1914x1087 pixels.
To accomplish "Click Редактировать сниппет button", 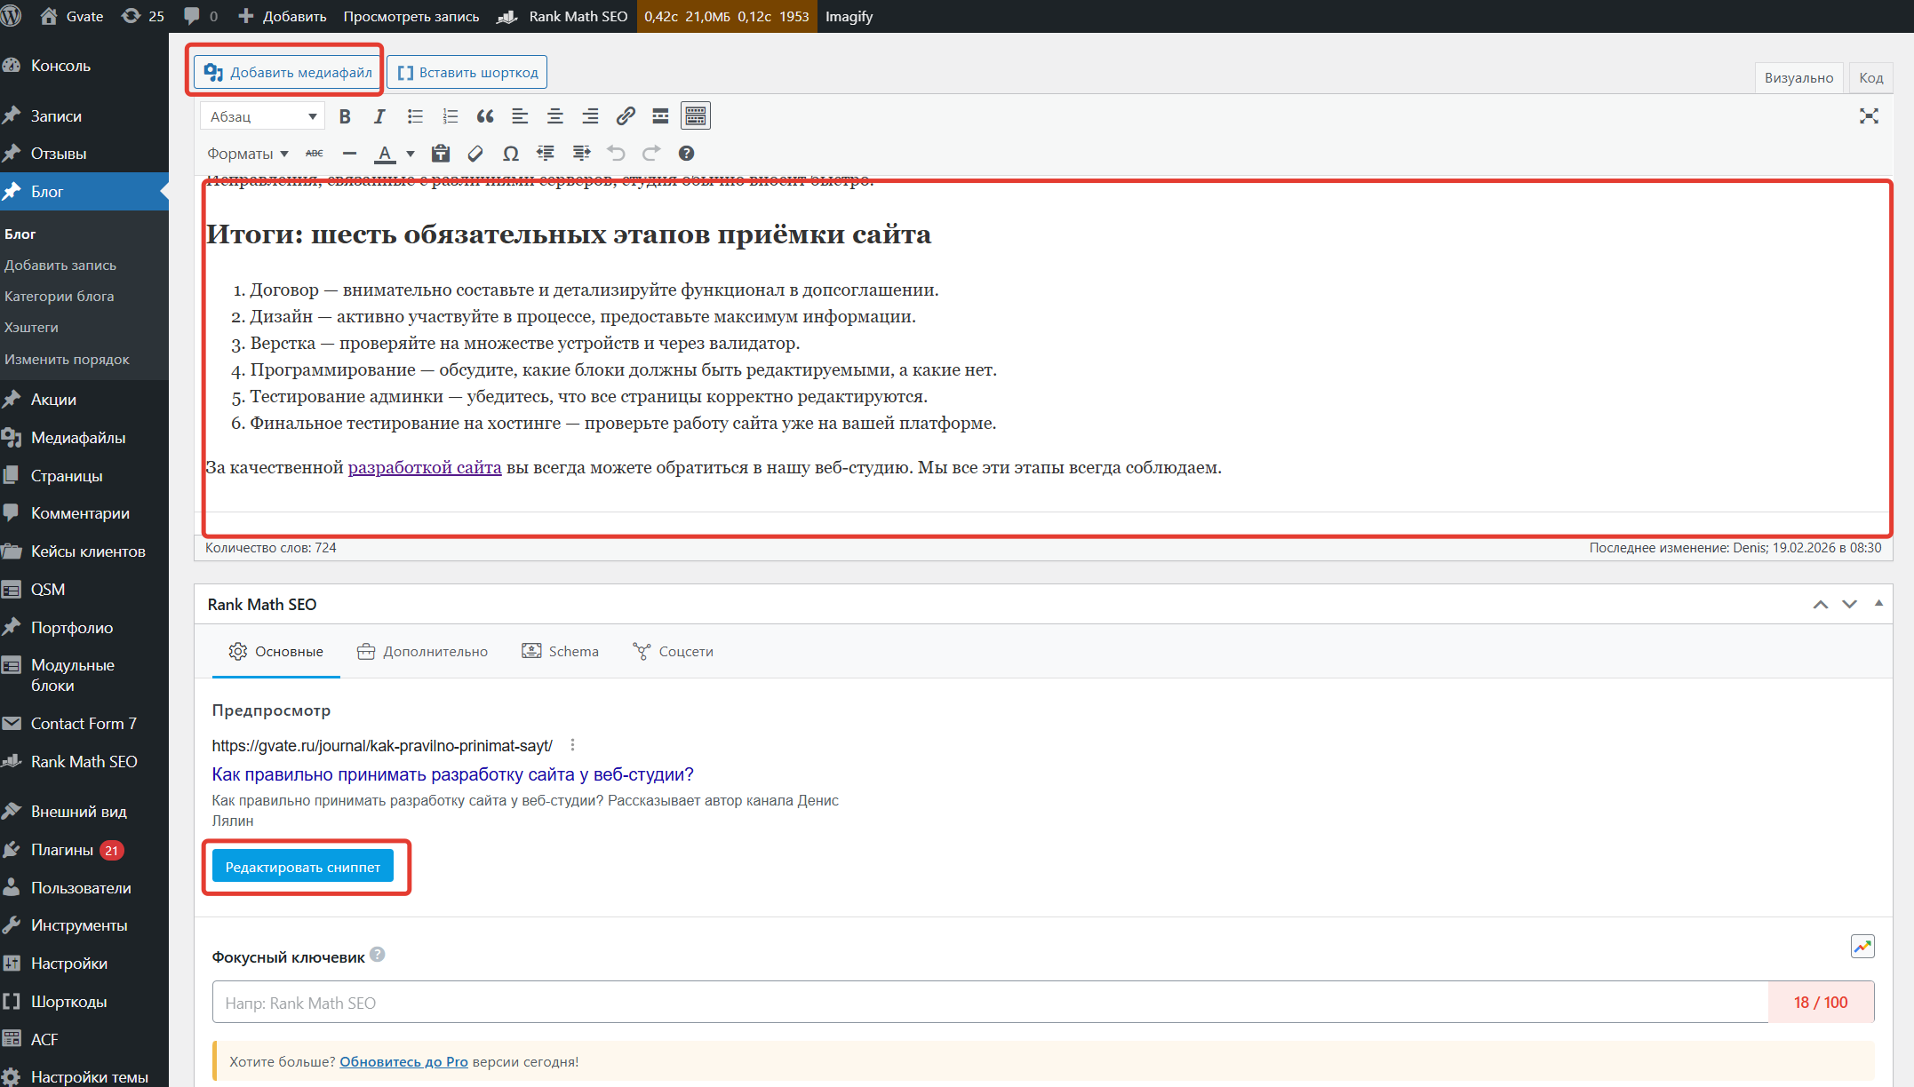I will (303, 867).
